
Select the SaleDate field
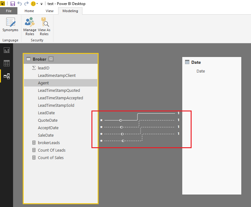coord(61,135)
